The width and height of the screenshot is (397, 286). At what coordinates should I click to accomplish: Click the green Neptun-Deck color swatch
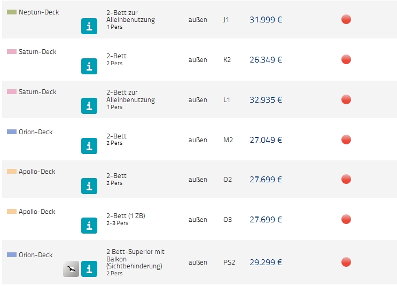tap(12, 12)
